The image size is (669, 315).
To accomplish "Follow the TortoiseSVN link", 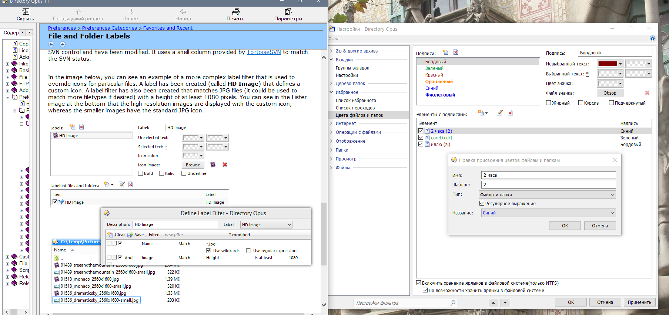I will [264, 52].
